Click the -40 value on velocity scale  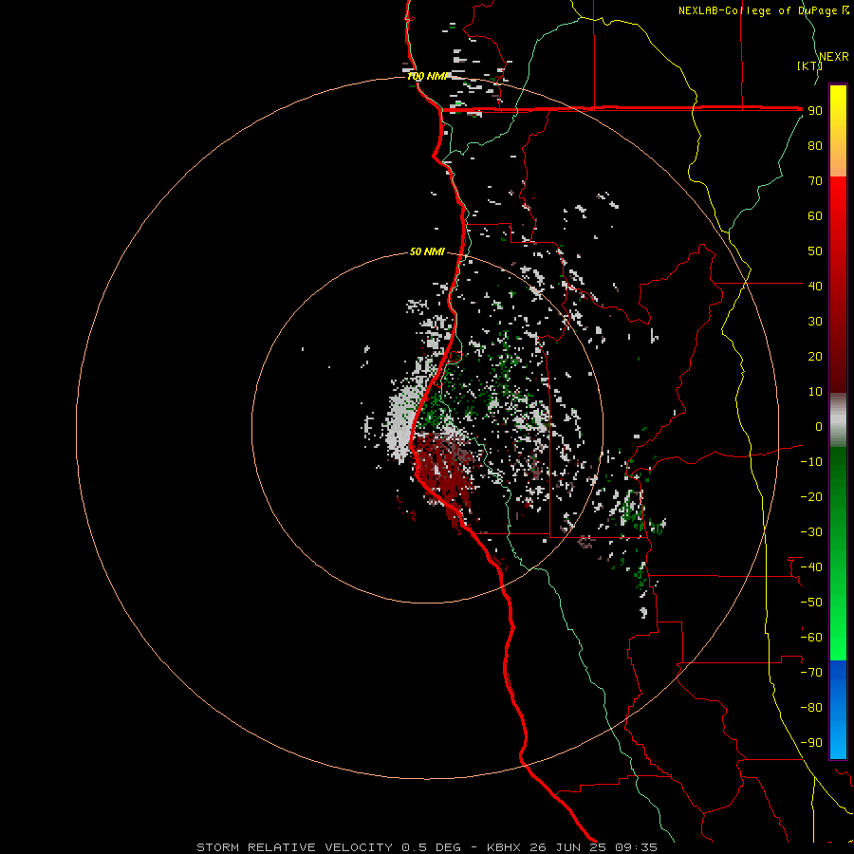click(811, 567)
